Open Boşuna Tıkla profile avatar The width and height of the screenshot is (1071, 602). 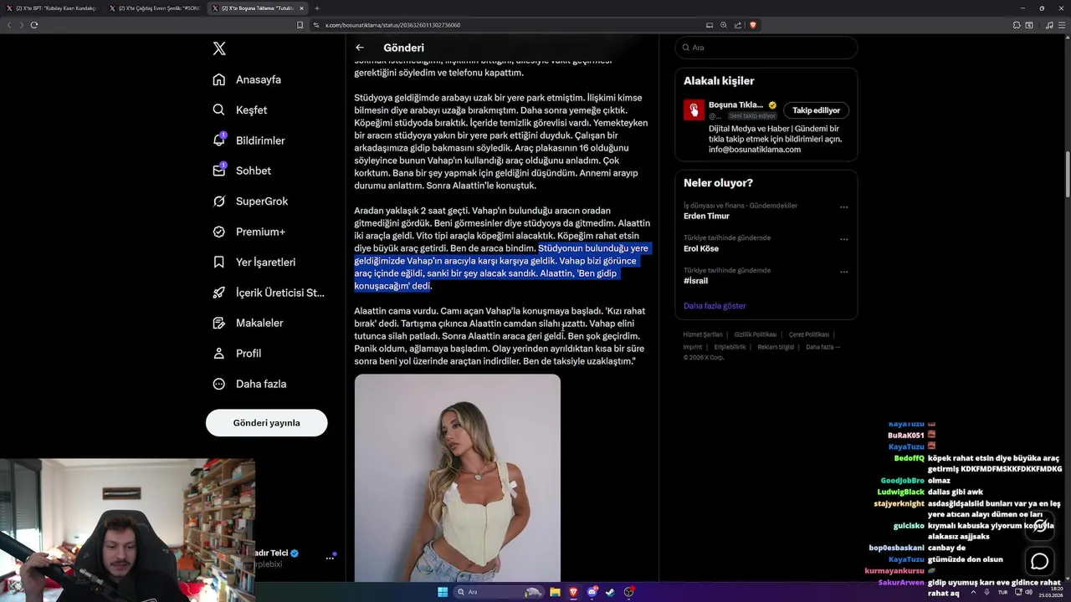pyautogui.click(x=694, y=110)
